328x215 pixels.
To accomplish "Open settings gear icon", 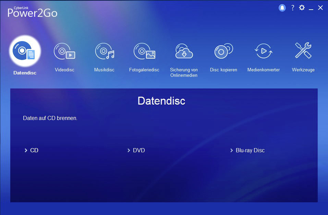I will (302, 8).
